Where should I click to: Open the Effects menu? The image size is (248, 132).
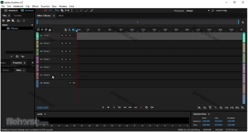35,6
